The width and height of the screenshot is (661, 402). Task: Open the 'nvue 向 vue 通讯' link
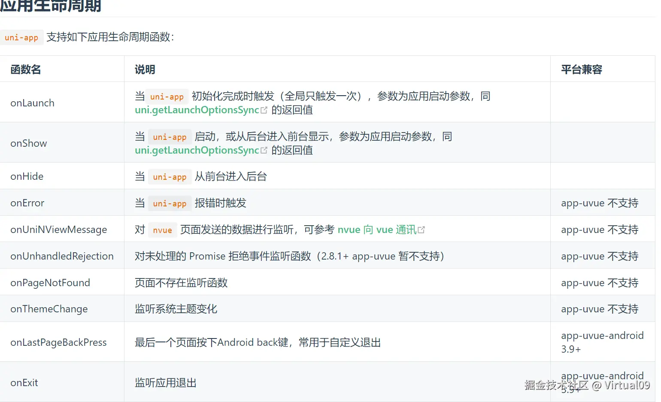click(x=377, y=230)
